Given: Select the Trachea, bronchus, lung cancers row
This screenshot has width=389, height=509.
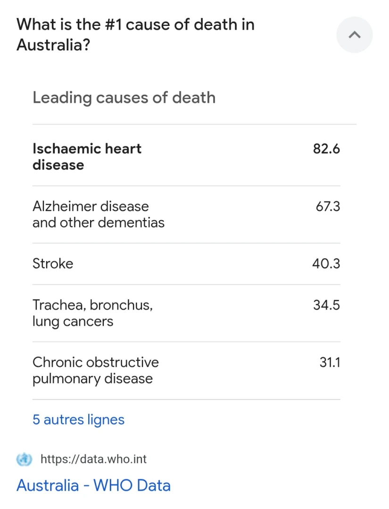Looking at the screenshot, I should [186, 313].
